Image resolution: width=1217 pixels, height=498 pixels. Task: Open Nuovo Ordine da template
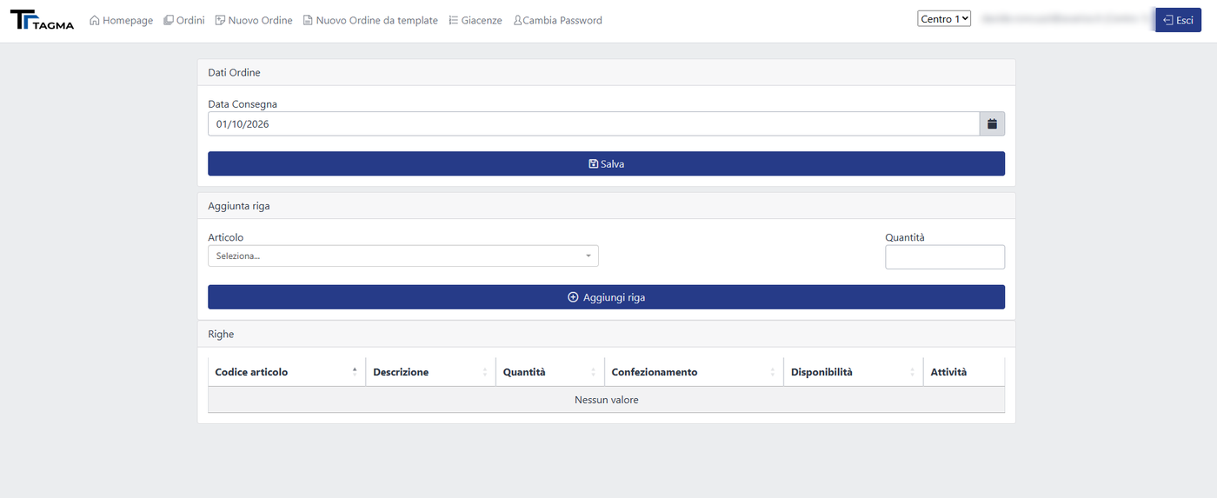[x=370, y=20]
